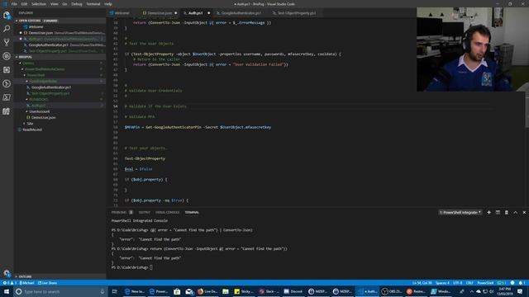This screenshot has height=297, width=529.
Task: Switch to the GoogleAuthenticator.ps1 editor tab
Action: (x=241, y=13)
